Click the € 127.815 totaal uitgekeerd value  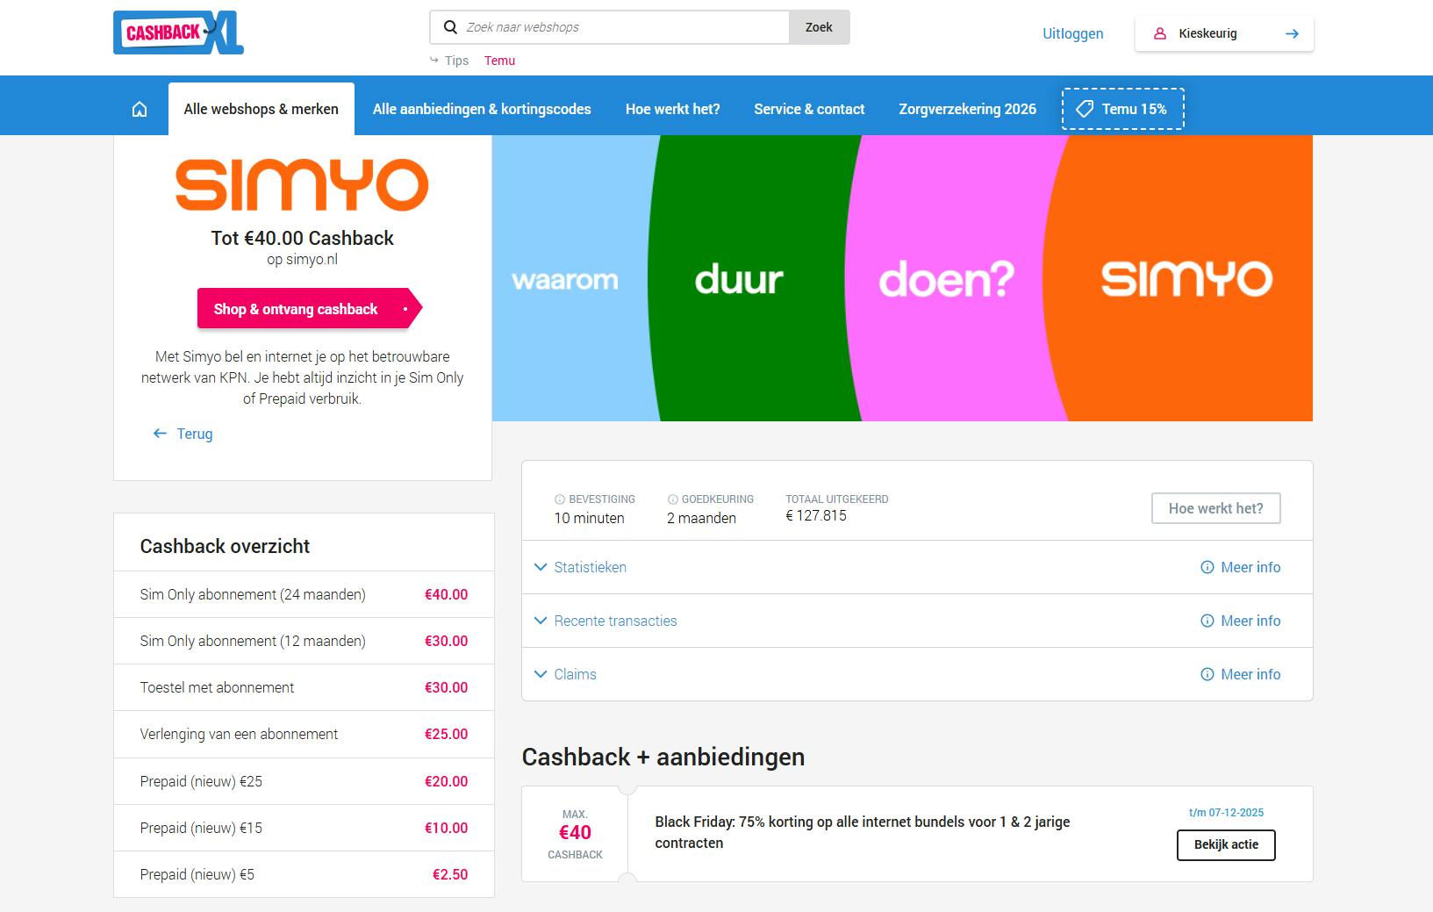(816, 515)
